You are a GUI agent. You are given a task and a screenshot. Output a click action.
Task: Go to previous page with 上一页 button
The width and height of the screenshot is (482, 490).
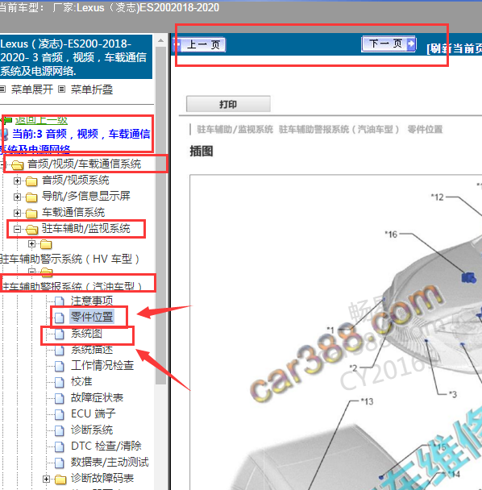[x=199, y=44]
